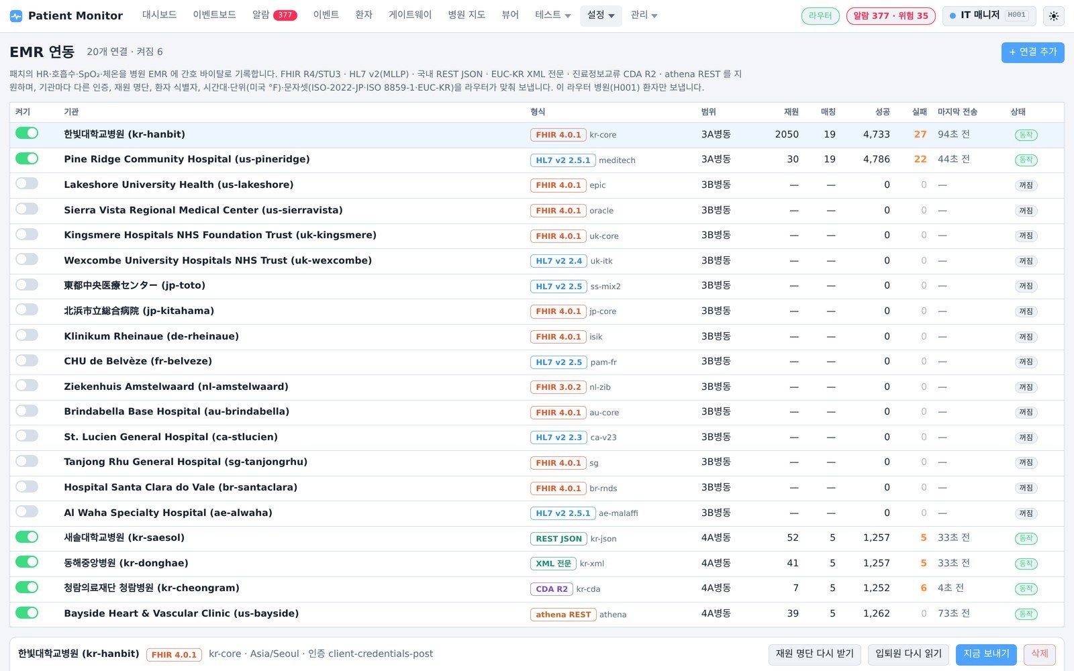Select the Ziekenhuis Amstelwaard row name
This screenshot has width=1074, height=671.
(176, 386)
